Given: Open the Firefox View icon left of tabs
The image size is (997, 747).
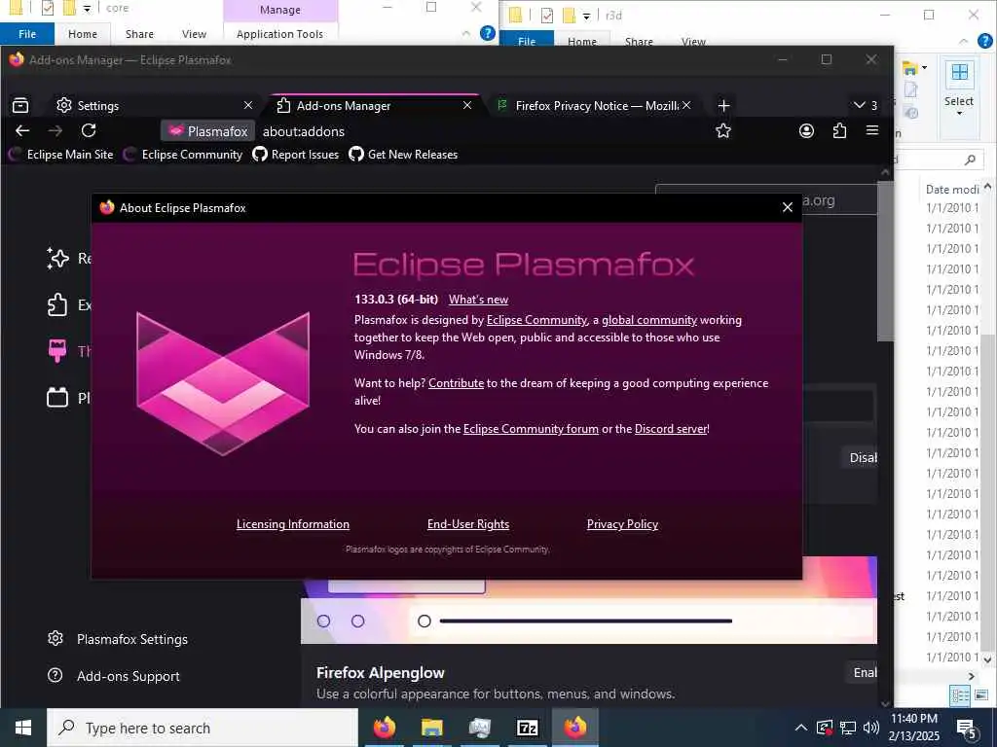Looking at the screenshot, I should [20, 105].
